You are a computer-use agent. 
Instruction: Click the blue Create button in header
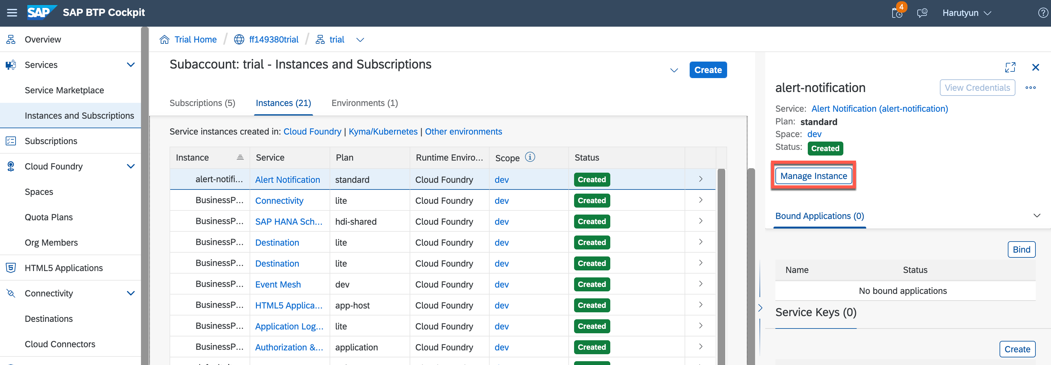[x=708, y=70]
